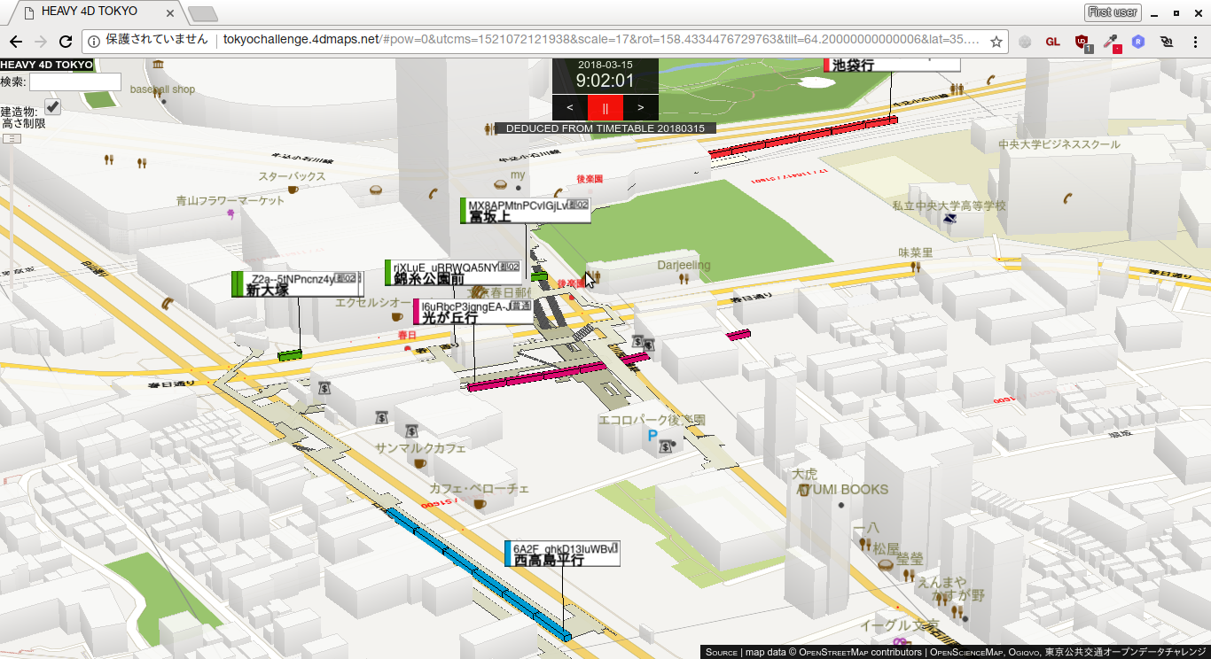1211x659 pixels.
Task: Go back with the browser back arrow
Action: coord(16,42)
